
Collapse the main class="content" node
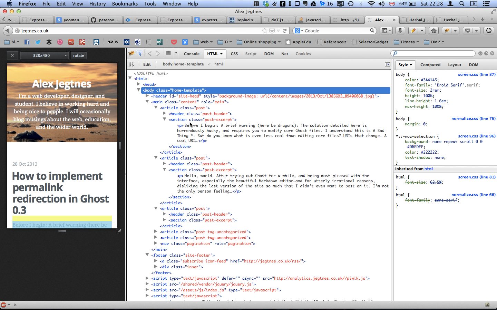(x=147, y=102)
